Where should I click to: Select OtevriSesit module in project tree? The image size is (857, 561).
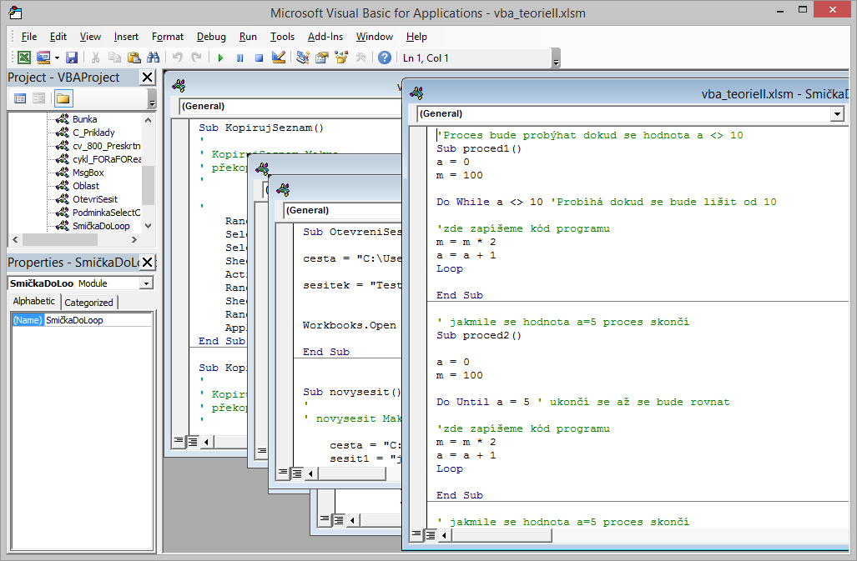coord(95,199)
